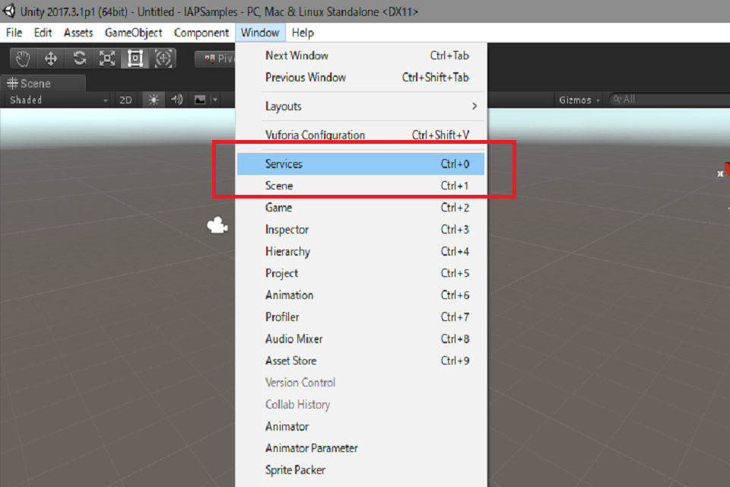Open the Shaded draw mode dropdown
The image size is (730, 487).
click(x=53, y=99)
